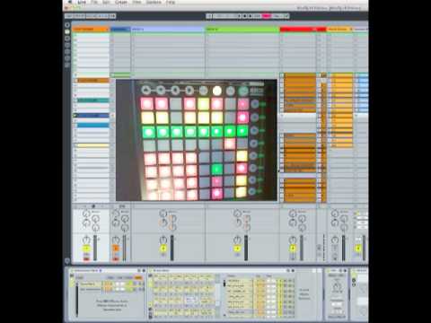Toggle the info view arrow at bottom-left
The height and width of the screenshot is (323, 431).
tap(67, 261)
